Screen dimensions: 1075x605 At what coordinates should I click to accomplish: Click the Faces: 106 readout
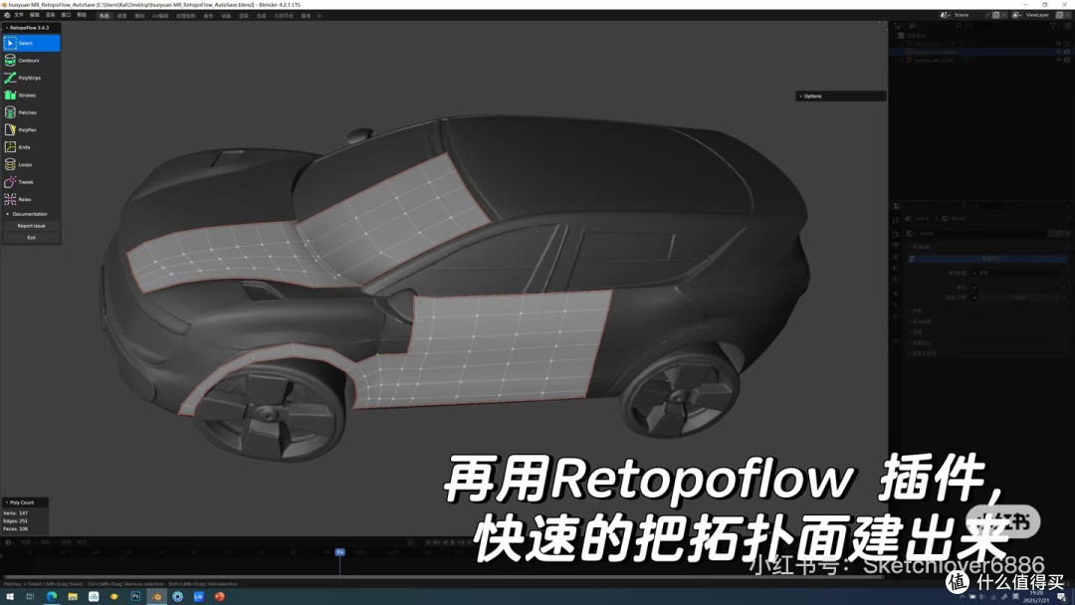(16, 529)
